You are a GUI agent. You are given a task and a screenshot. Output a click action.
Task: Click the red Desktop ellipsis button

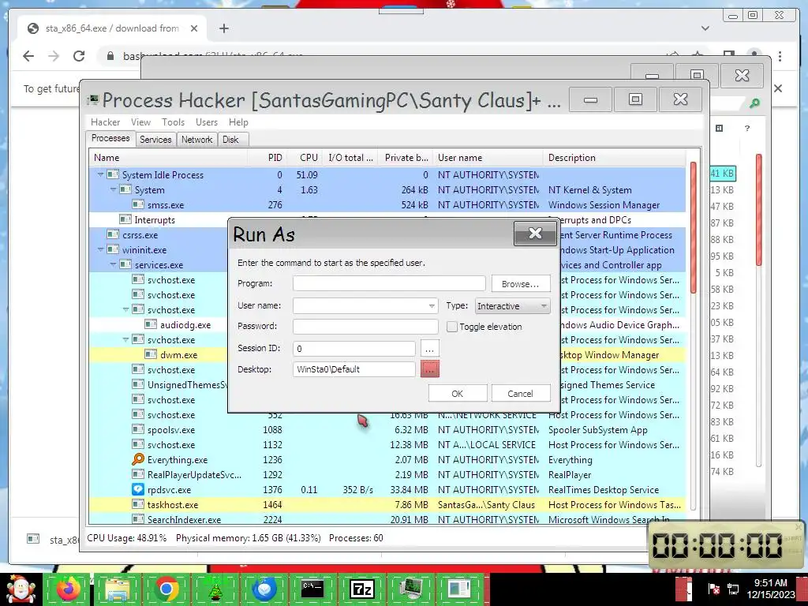[x=430, y=369]
